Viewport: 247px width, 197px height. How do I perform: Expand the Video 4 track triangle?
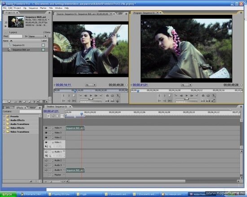[x=53, y=128]
